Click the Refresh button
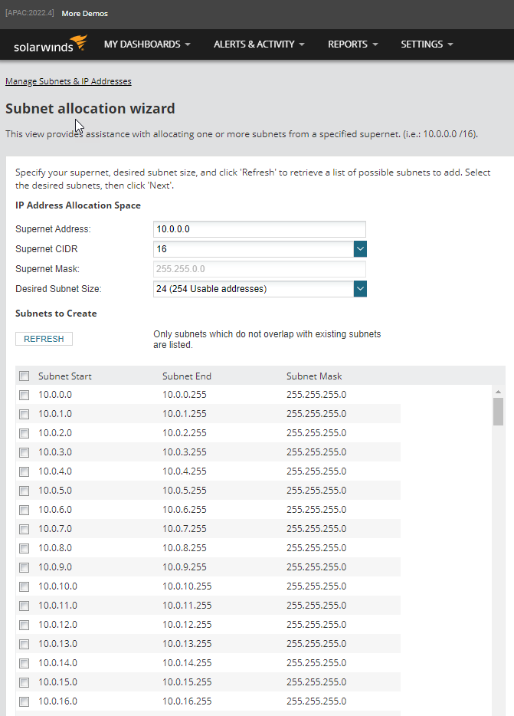 [44, 339]
